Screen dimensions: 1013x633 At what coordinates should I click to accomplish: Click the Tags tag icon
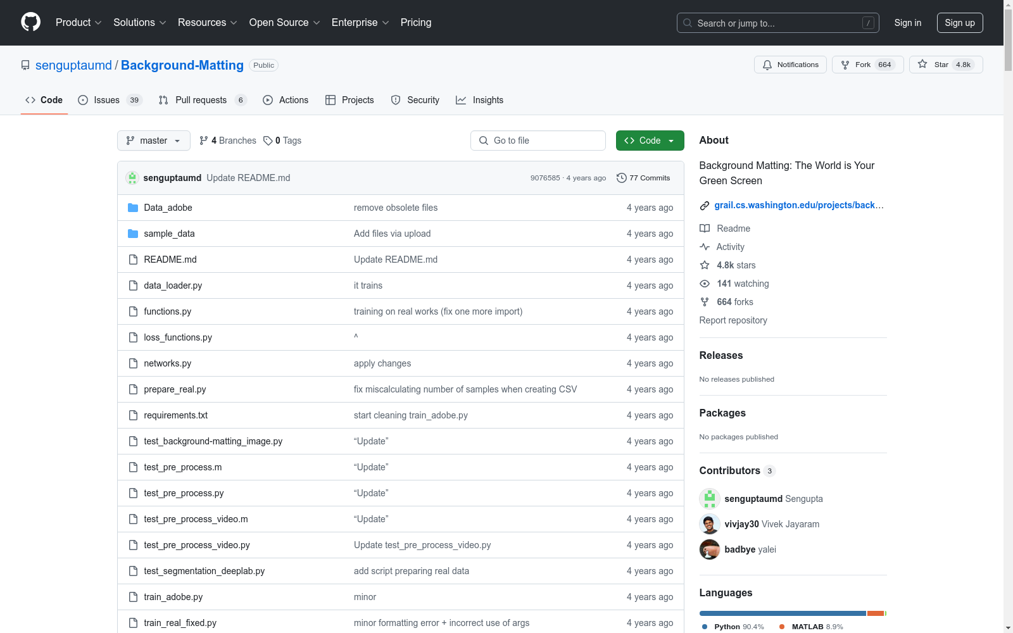268,141
